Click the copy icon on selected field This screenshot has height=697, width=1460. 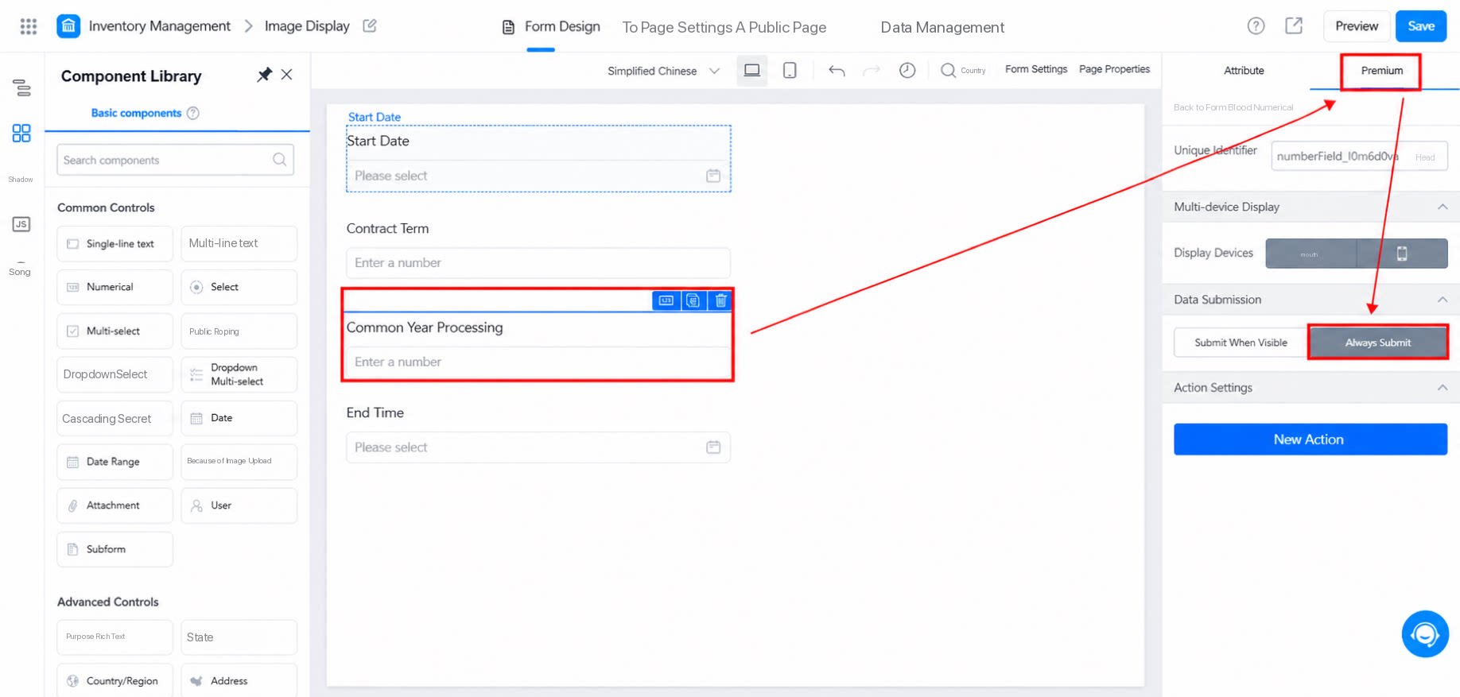(x=693, y=300)
